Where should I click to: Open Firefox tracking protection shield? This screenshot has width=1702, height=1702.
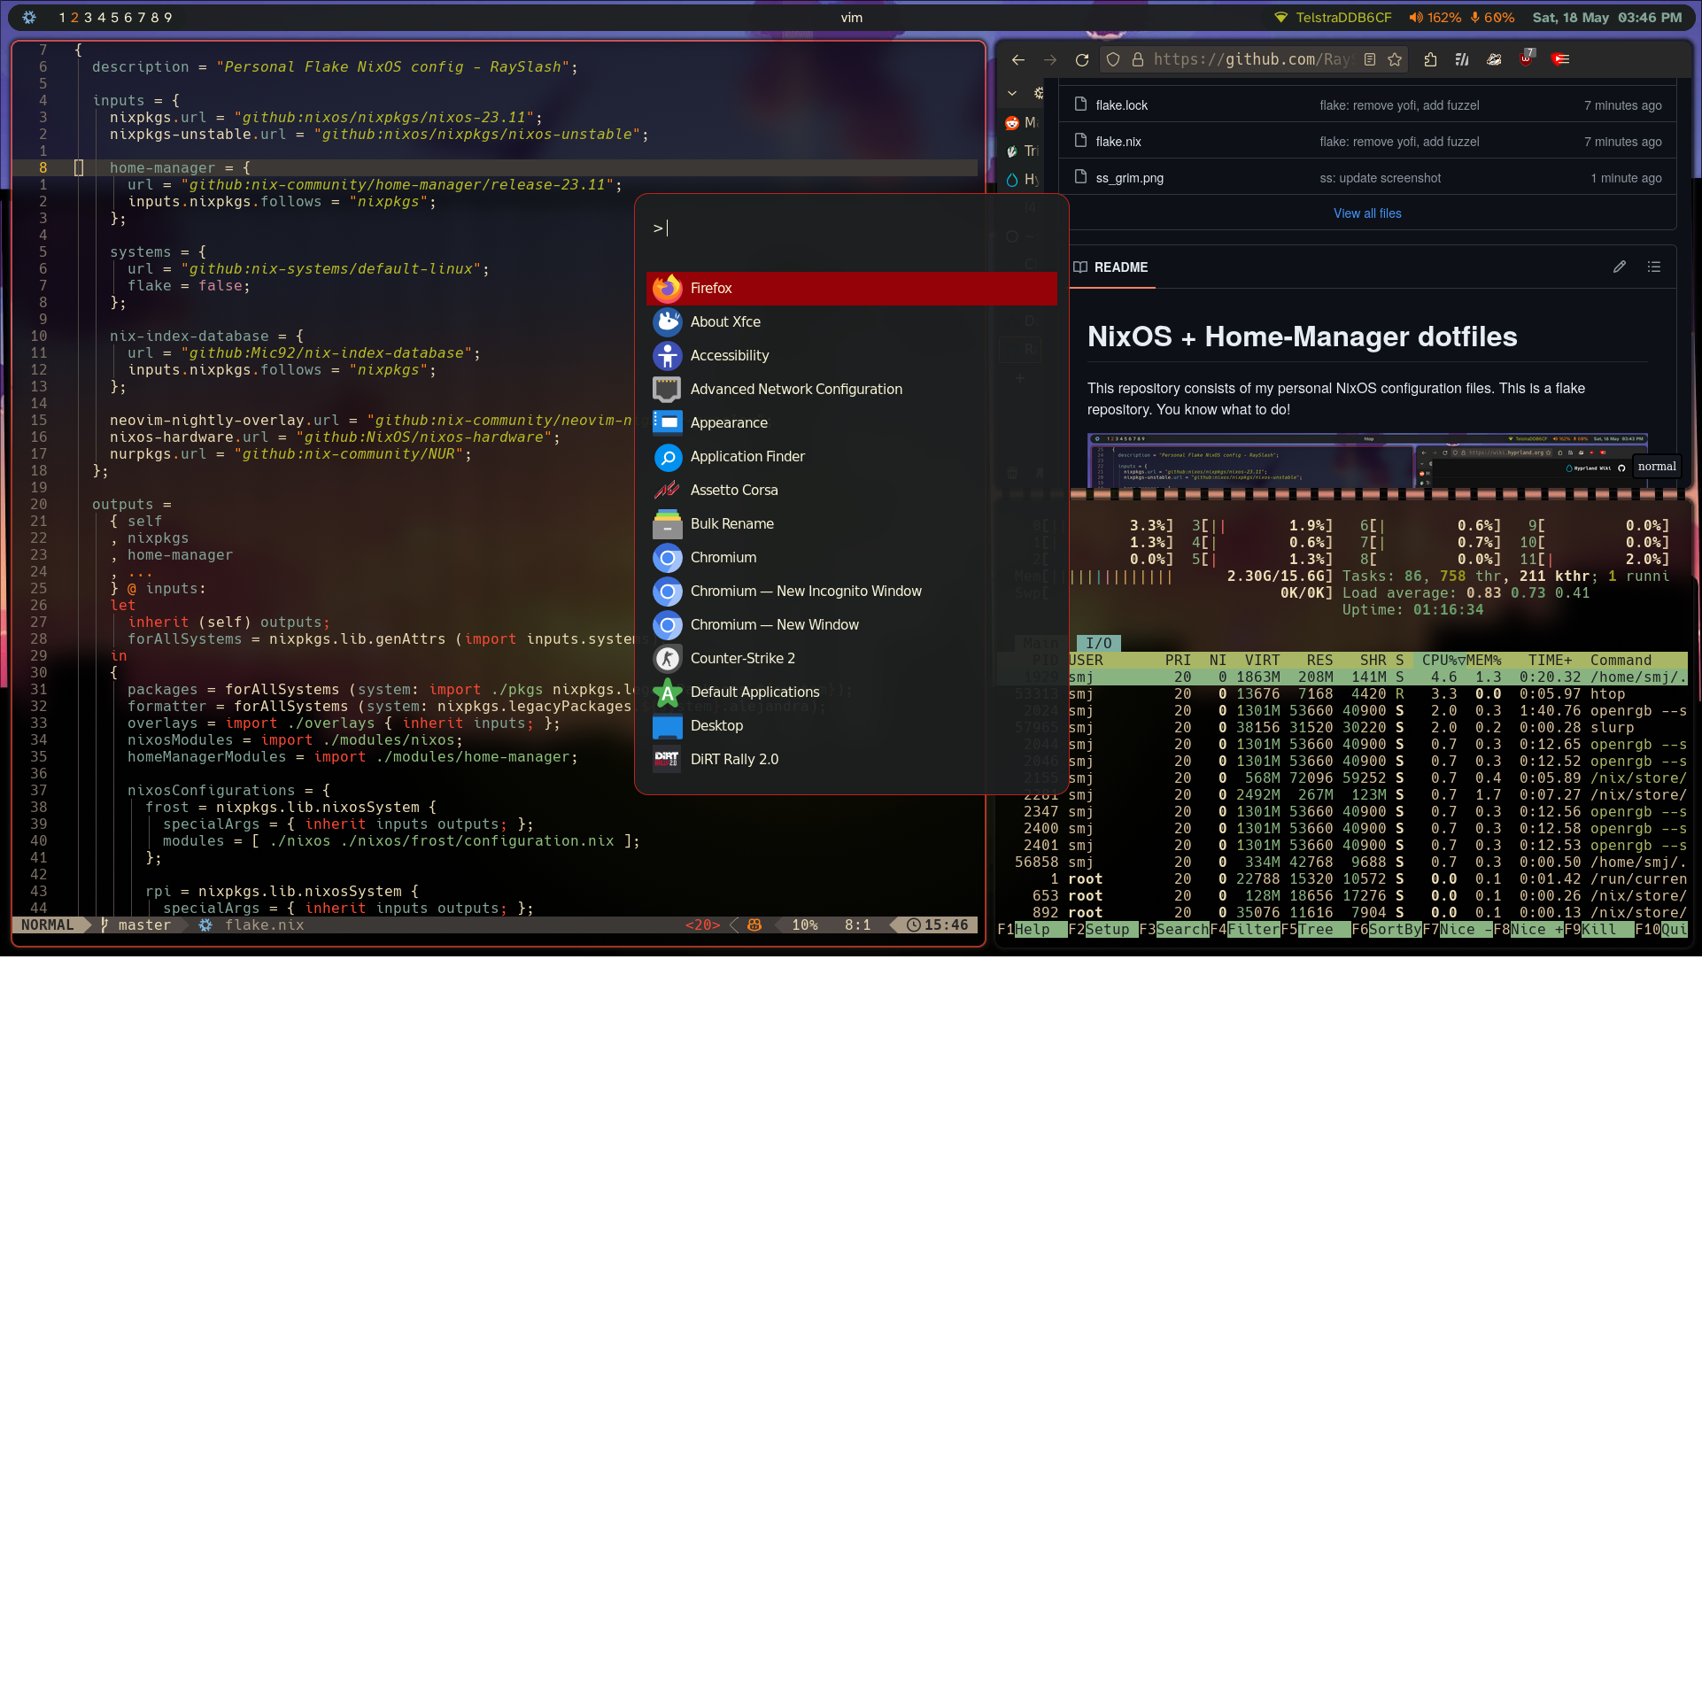1113,59
